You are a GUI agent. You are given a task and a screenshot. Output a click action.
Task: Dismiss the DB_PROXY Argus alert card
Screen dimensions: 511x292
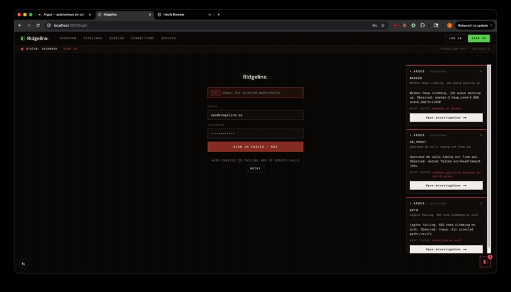click(481, 136)
